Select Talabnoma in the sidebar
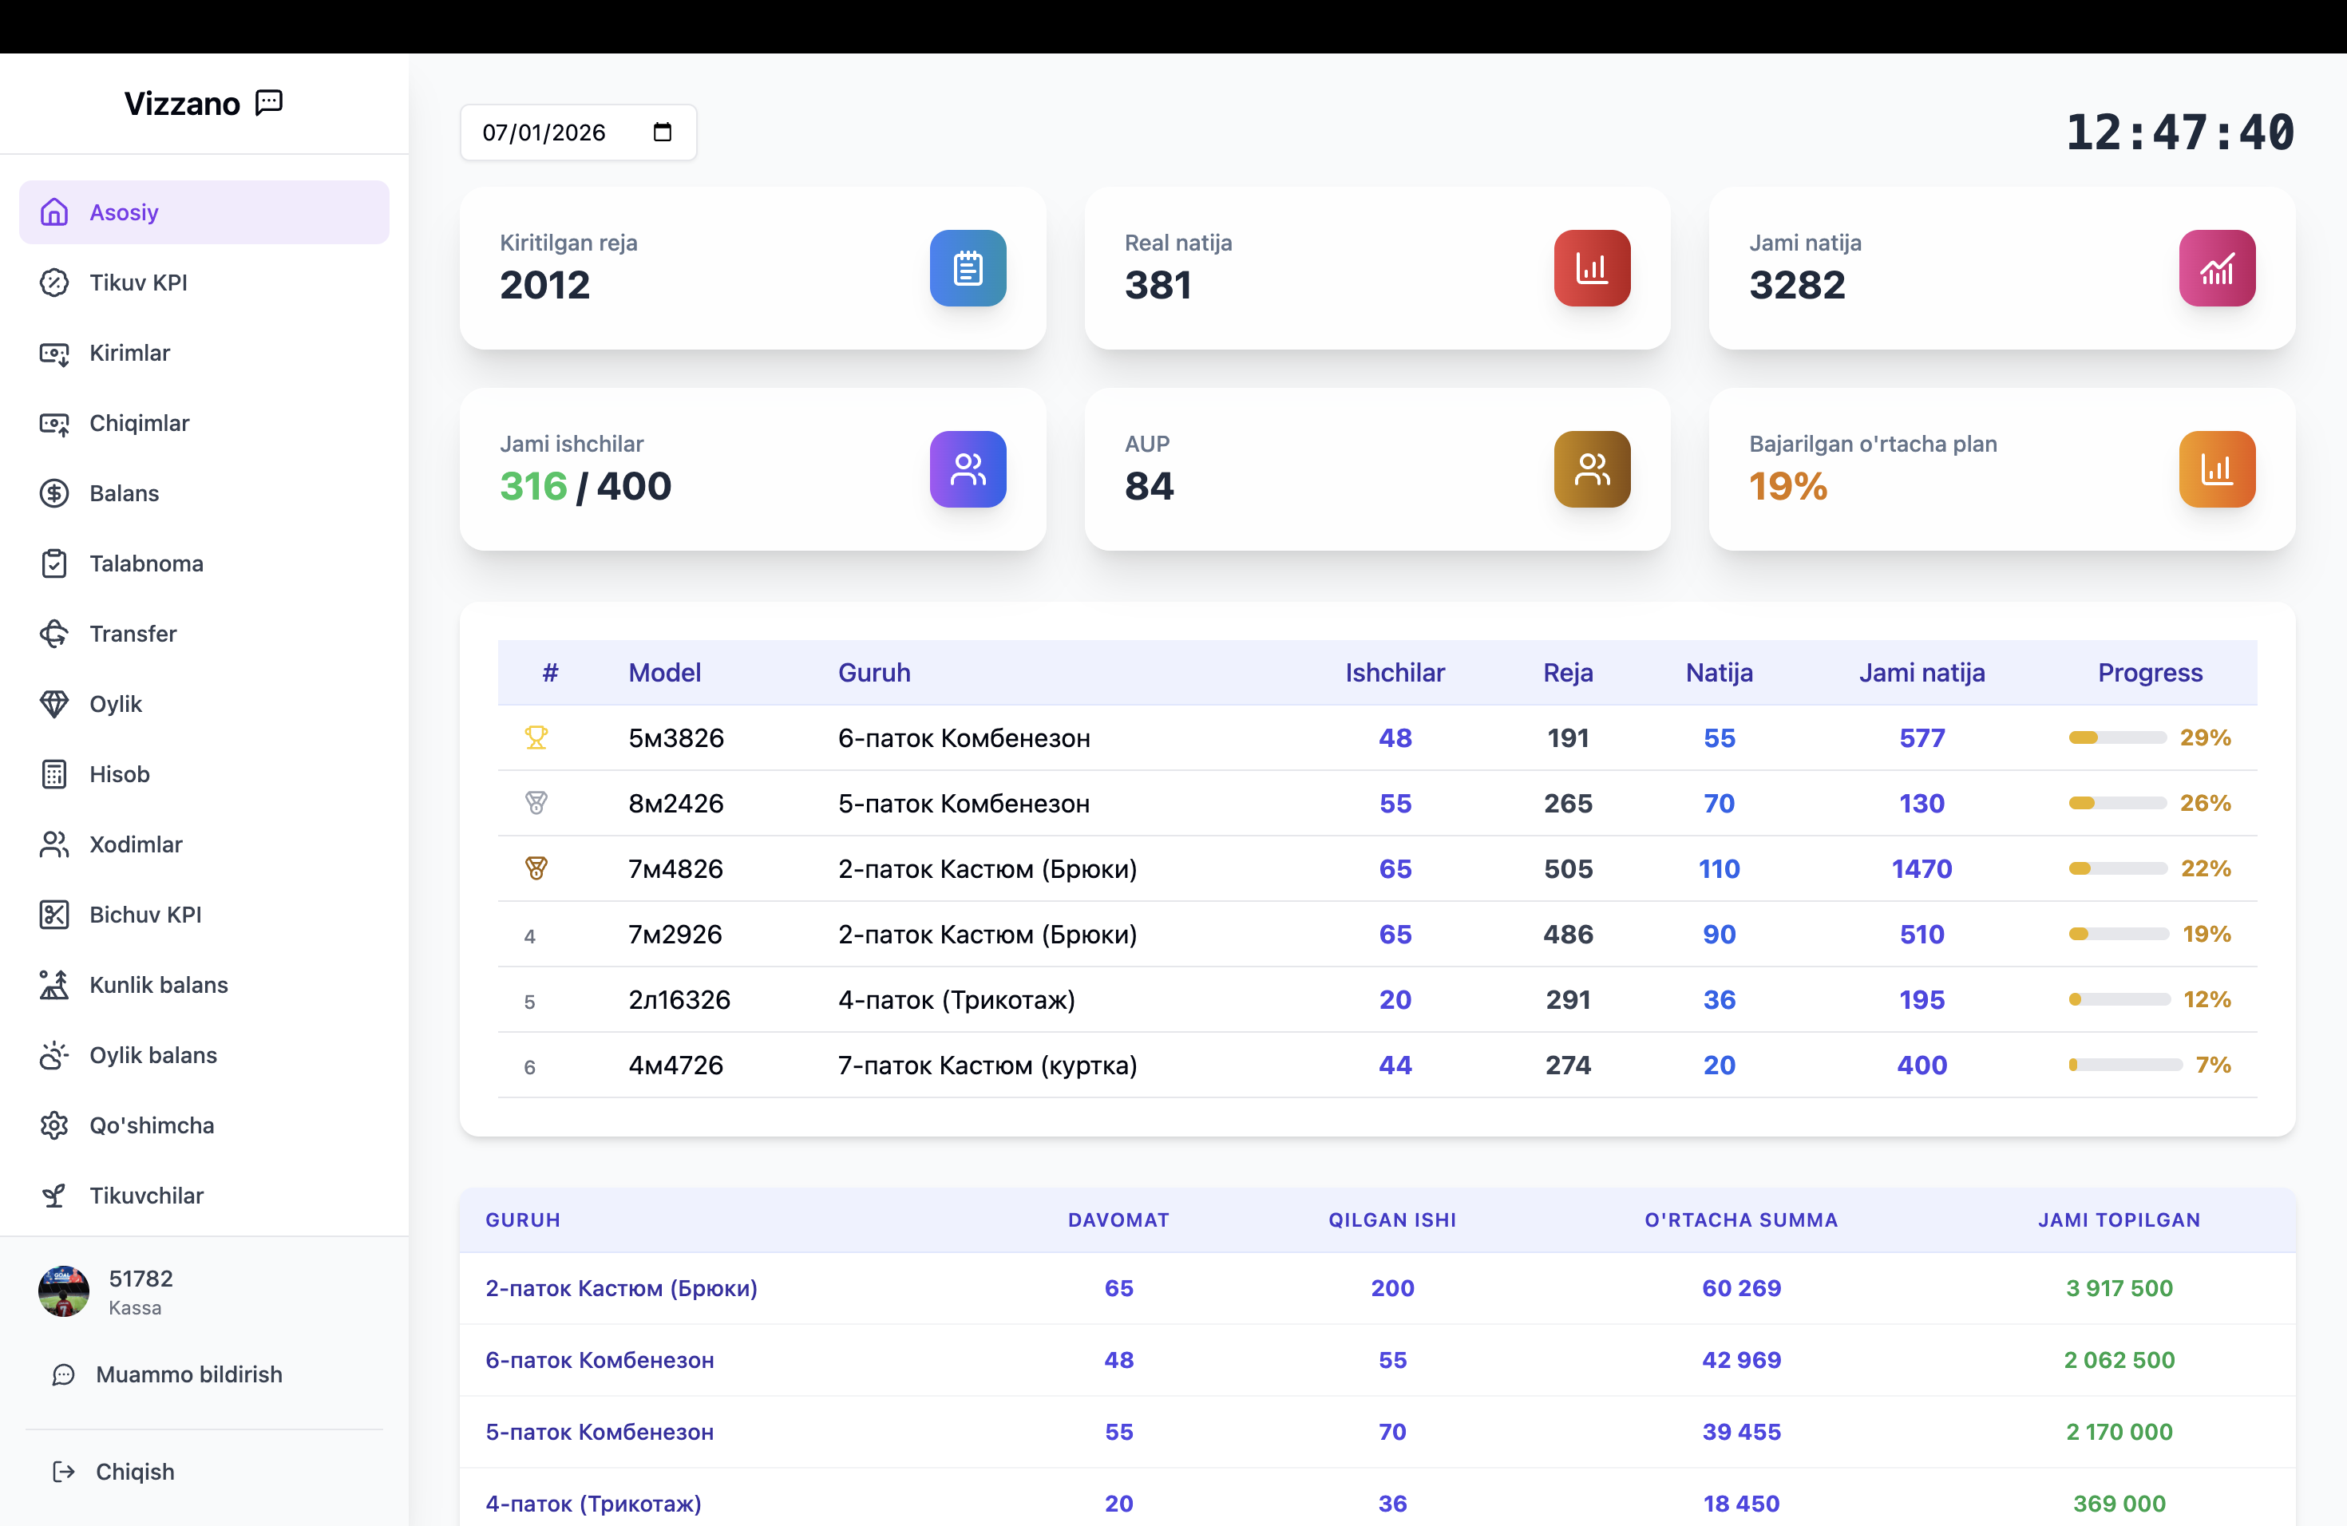The width and height of the screenshot is (2347, 1526). (x=146, y=564)
